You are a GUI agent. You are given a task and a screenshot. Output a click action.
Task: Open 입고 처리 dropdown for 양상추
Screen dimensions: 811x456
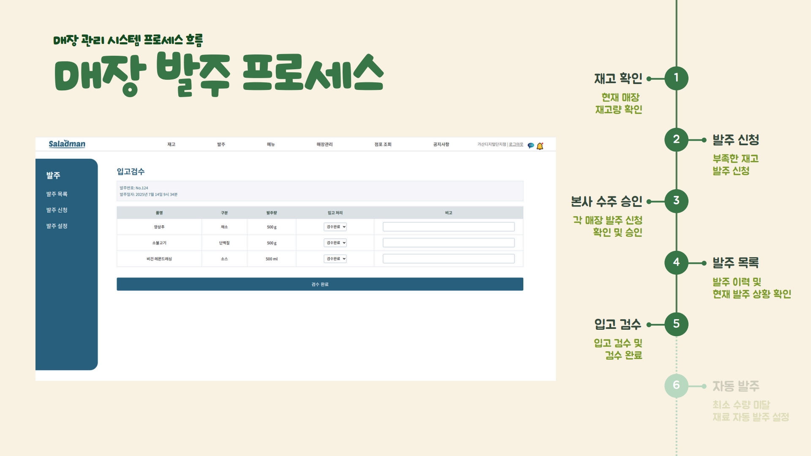point(335,227)
